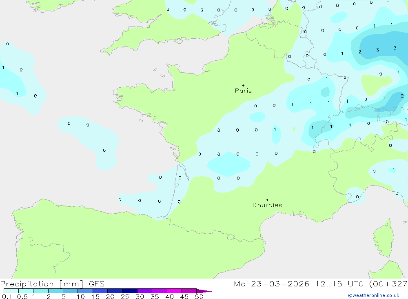The width and height of the screenshot is (408, 299).
Task: Click the "0.5" legend scale label
Action: (22, 297)
